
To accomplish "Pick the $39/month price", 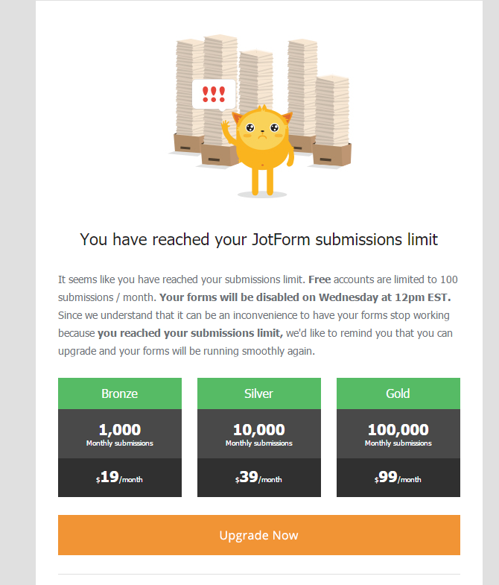I will (258, 478).
